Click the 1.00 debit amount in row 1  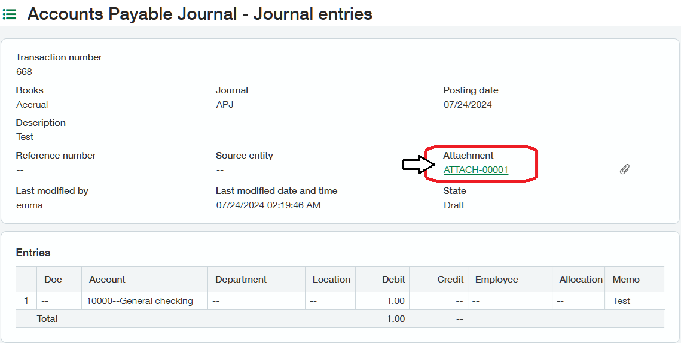tap(396, 301)
